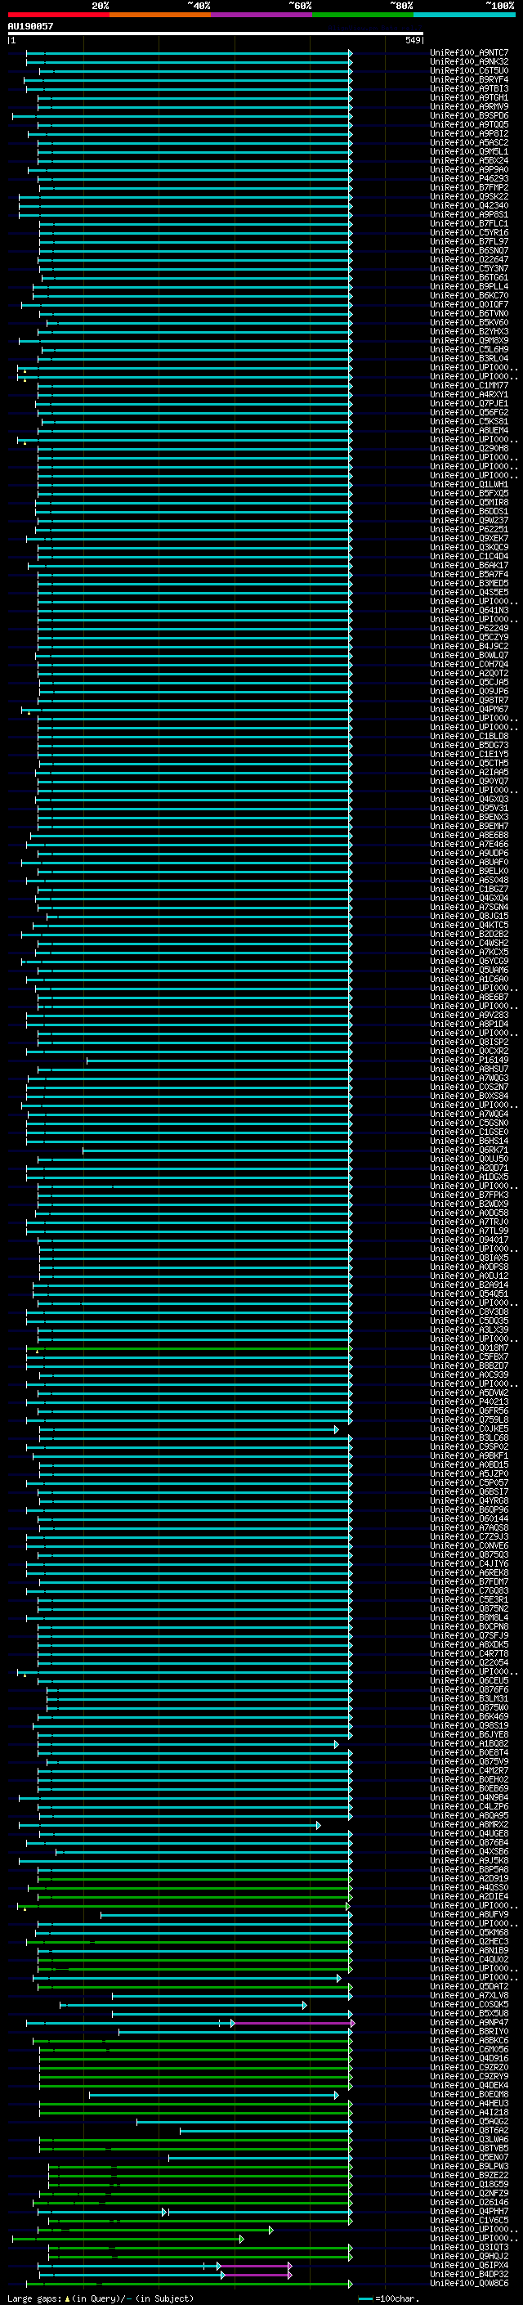Select the AU190057 query name label
Image resolution: width=523 pixels, height=2305 pixels.
click(x=30, y=26)
